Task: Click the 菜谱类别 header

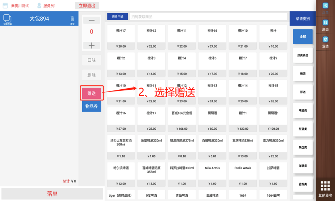Action: click(303, 19)
